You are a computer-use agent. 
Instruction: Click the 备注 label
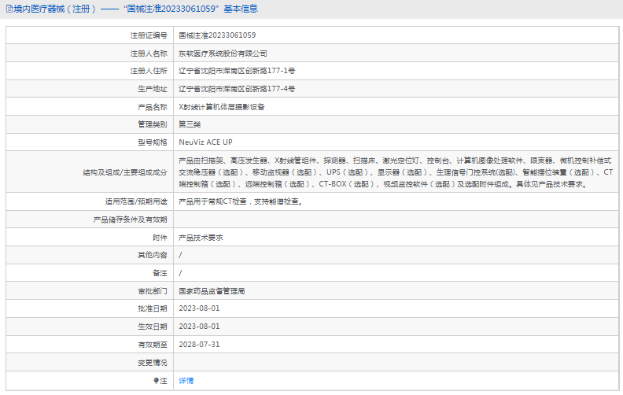point(160,273)
